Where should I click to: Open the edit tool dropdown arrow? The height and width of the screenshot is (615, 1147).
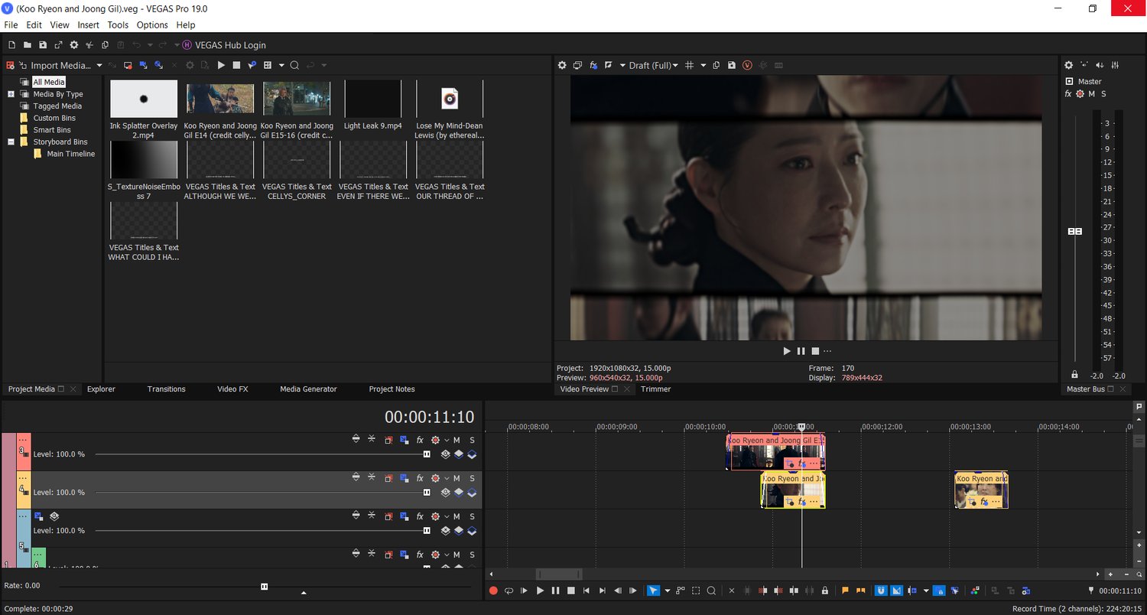[x=667, y=591]
